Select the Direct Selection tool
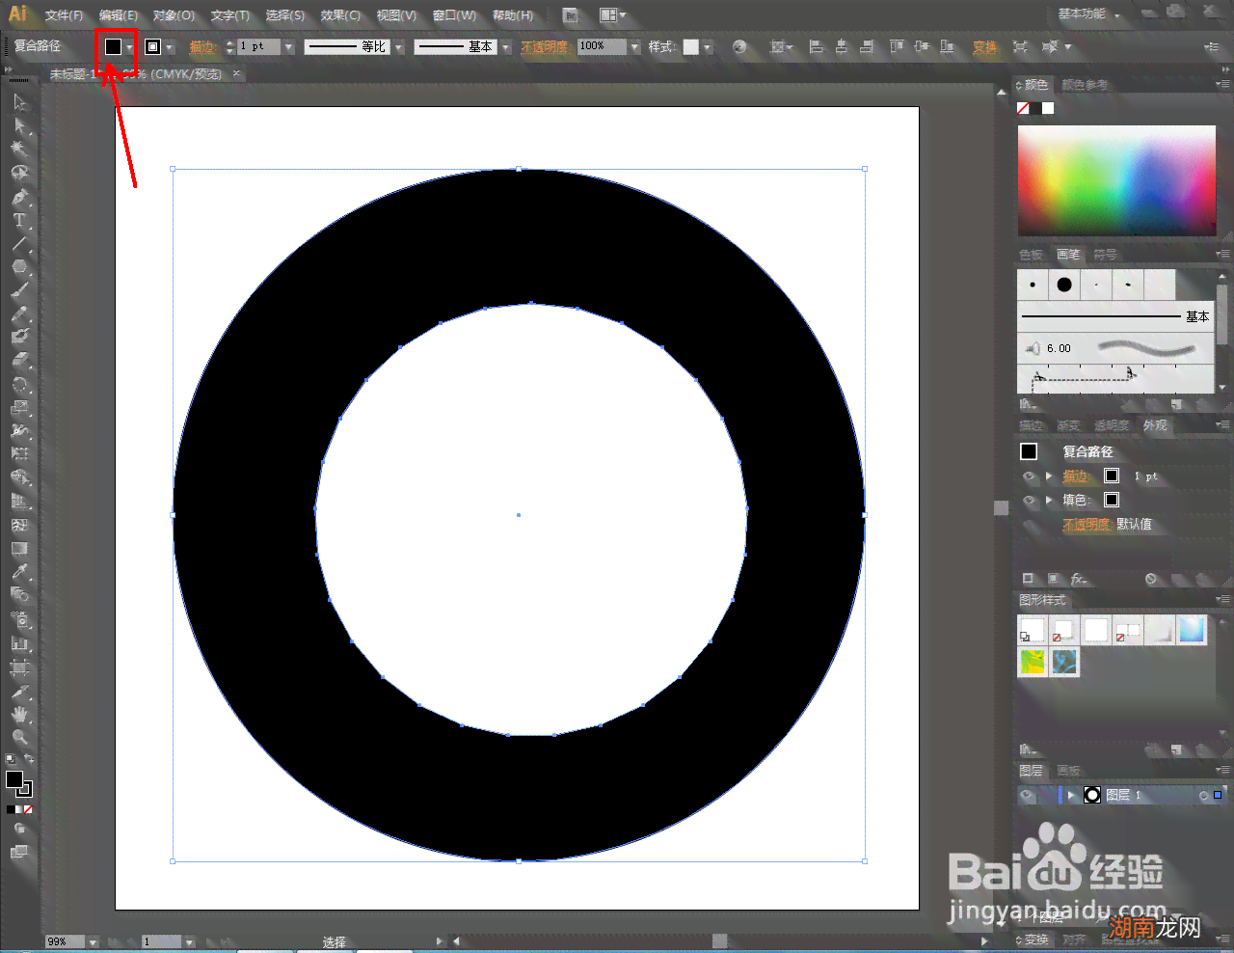 click(19, 126)
